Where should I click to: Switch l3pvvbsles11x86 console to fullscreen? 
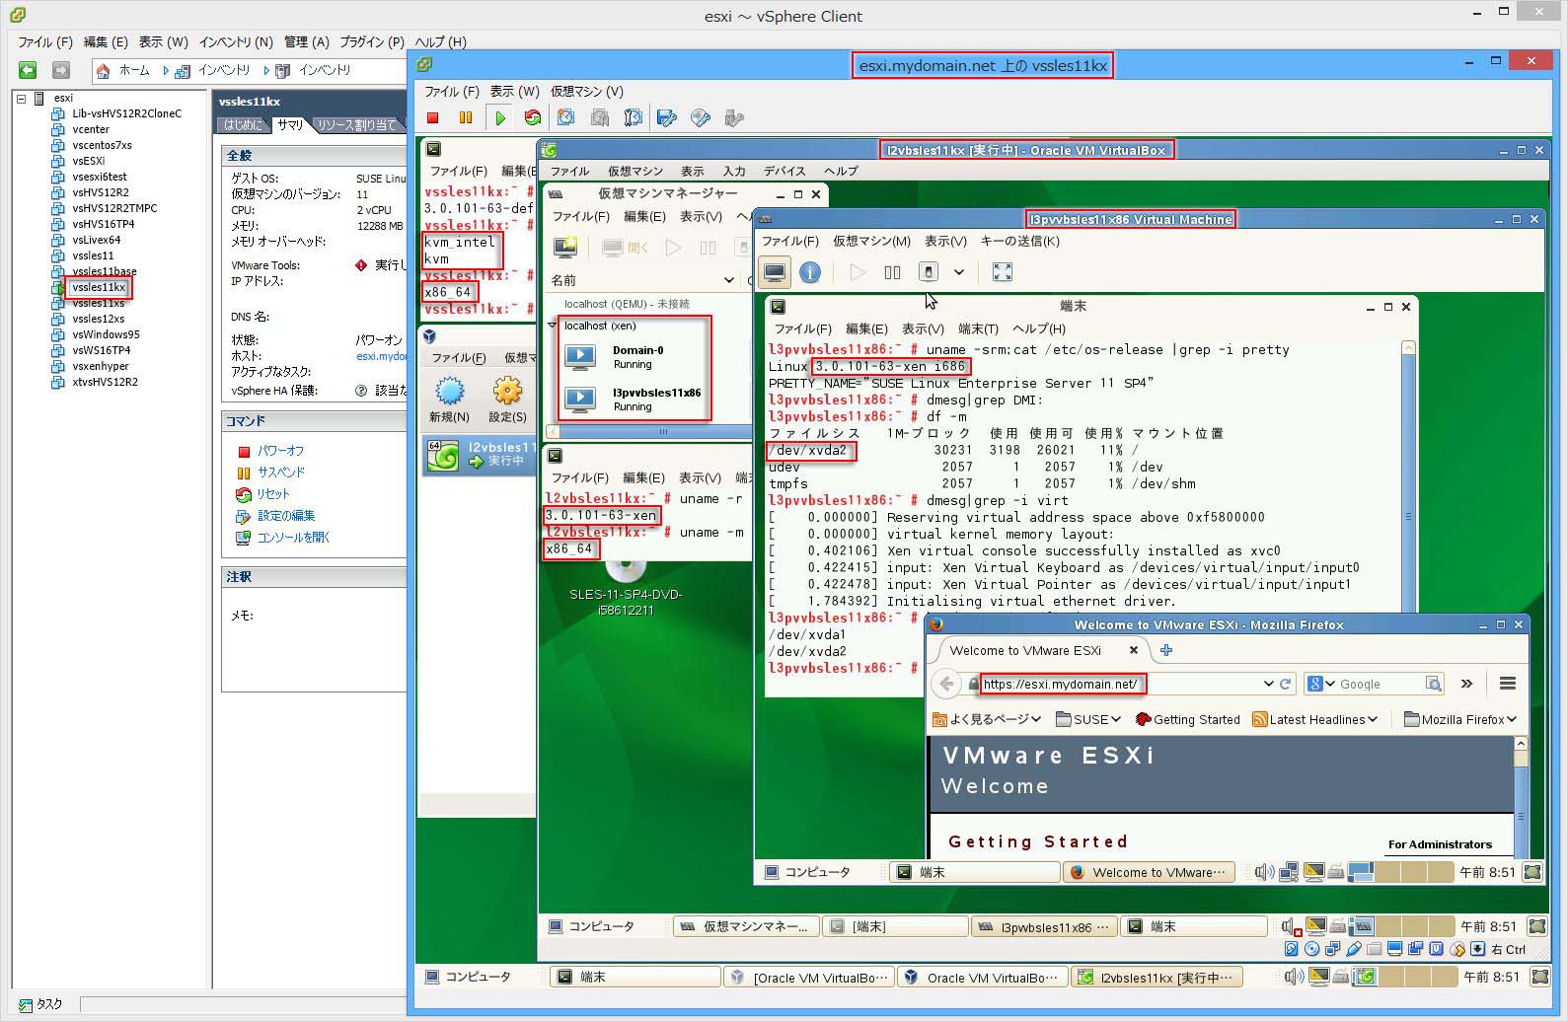click(1003, 271)
